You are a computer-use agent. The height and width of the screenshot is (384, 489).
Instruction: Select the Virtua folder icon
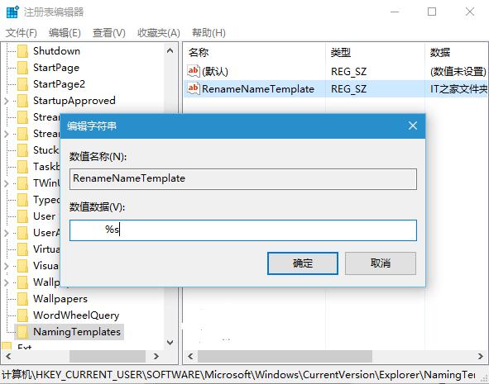[23, 249]
